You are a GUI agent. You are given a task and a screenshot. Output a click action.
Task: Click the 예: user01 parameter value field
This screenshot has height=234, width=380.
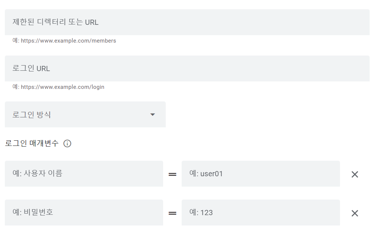pos(261,174)
